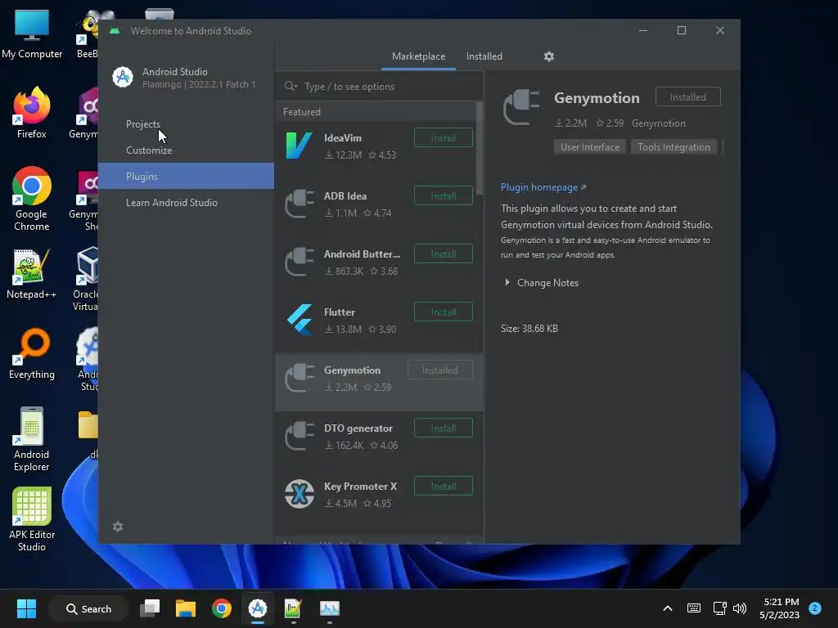Switch to the Installed tab
The height and width of the screenshot is (628, 838).
(x=484, y=56)
